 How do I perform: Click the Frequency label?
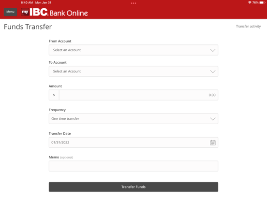[57, 110]
